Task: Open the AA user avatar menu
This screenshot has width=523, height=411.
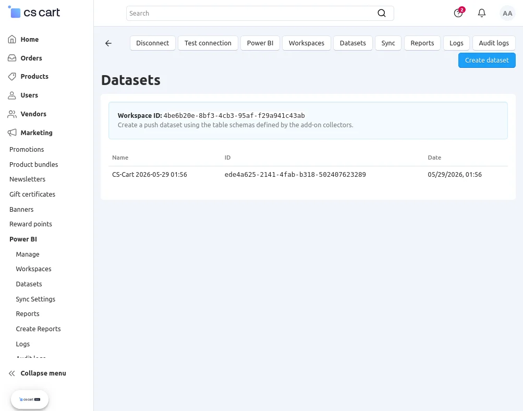Action: pyautogui.click(x=507, y=14)
